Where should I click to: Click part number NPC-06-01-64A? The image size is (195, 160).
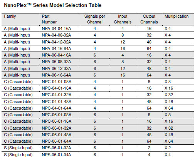(57, 141)
